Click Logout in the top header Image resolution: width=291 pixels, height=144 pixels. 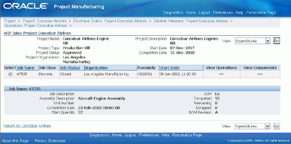point(204,12)
